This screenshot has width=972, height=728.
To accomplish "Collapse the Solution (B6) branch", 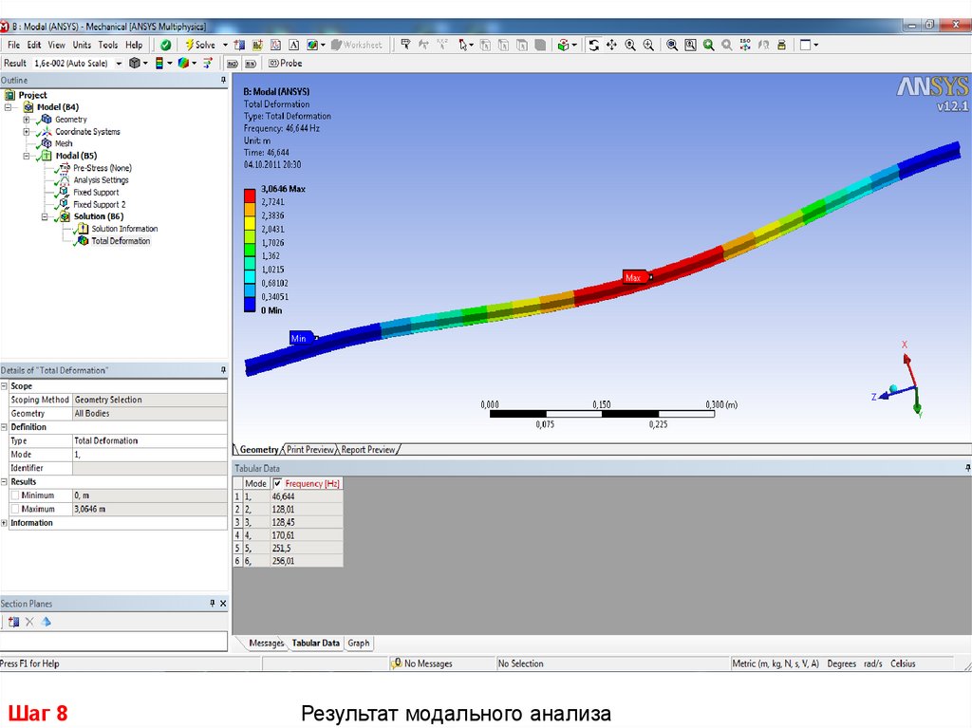I will [45, 216].
